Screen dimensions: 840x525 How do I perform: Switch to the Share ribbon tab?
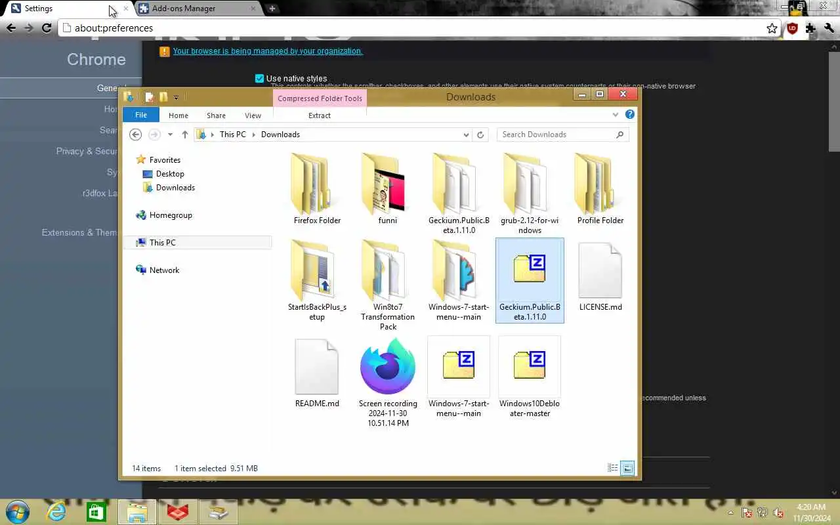pos(216,115)
